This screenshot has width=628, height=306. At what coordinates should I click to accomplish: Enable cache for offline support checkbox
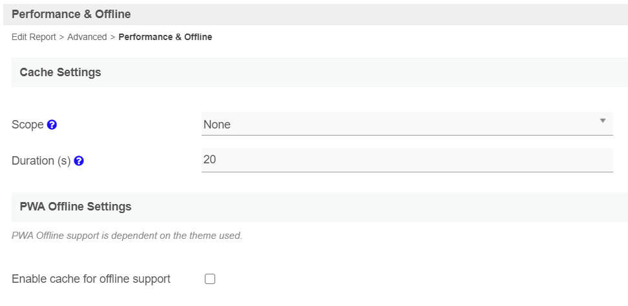pos(209,279)
